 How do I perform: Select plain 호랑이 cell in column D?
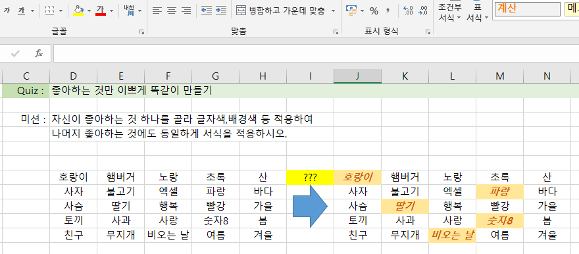click(73, 177)
